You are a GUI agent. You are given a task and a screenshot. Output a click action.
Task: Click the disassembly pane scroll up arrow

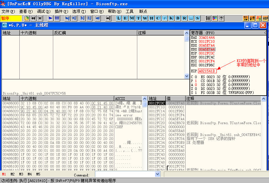(x=187, y=33)
